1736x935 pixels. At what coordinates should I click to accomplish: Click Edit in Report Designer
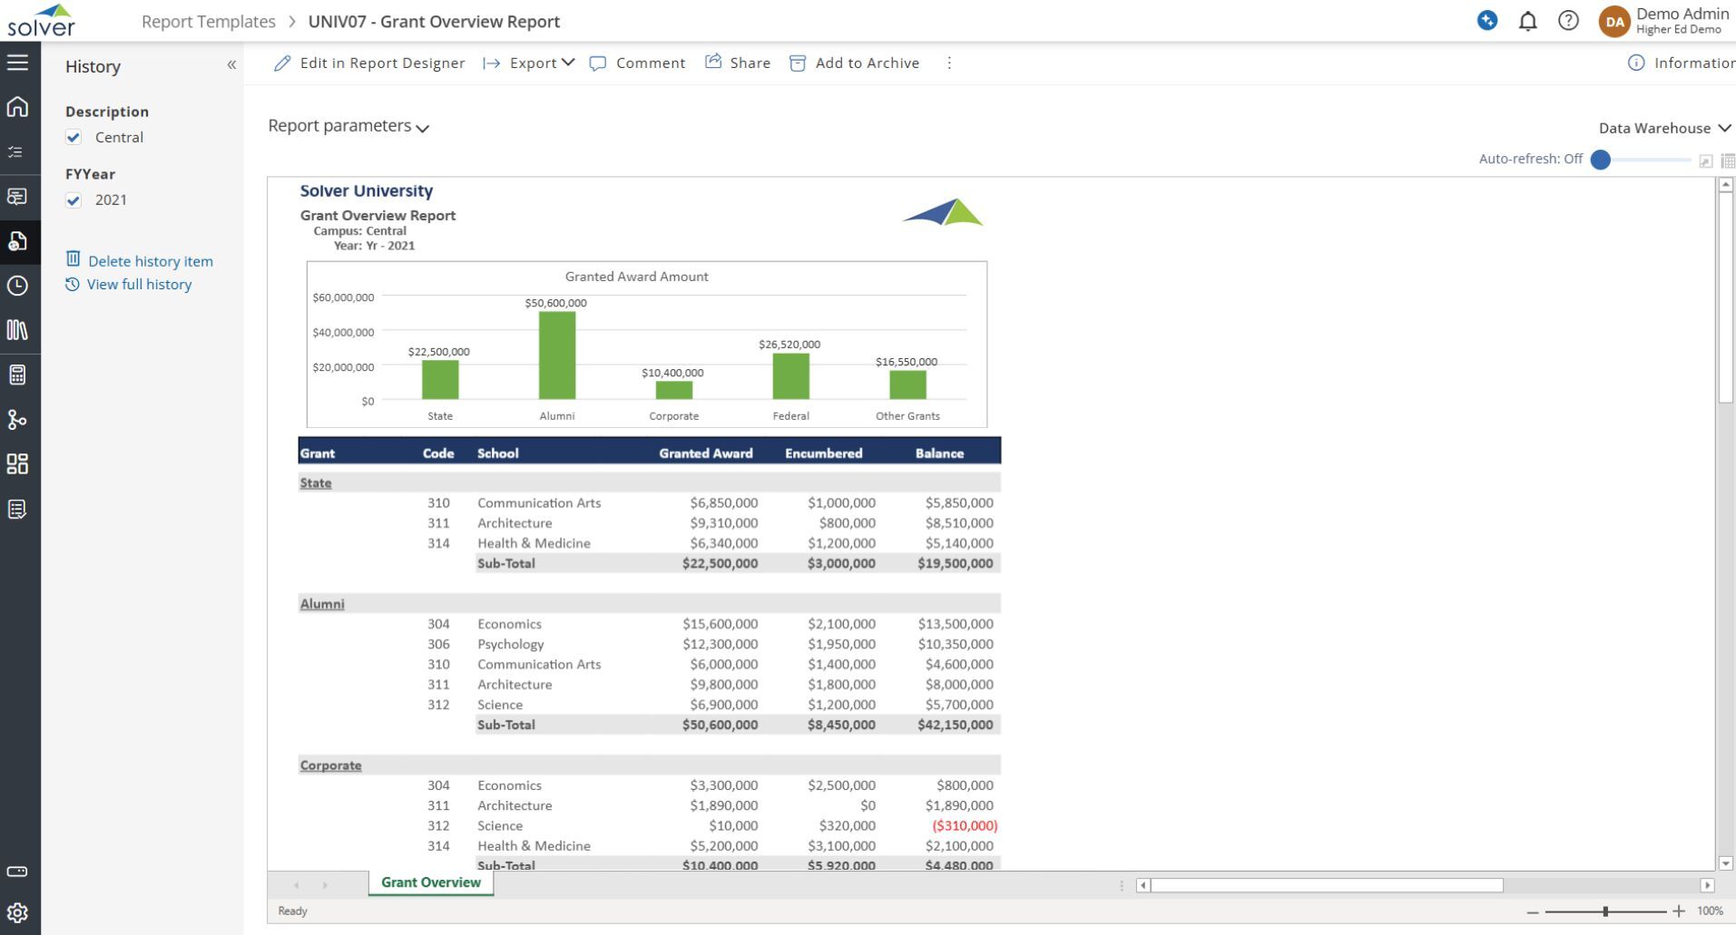pyautogui.click(x=369, y=63)
